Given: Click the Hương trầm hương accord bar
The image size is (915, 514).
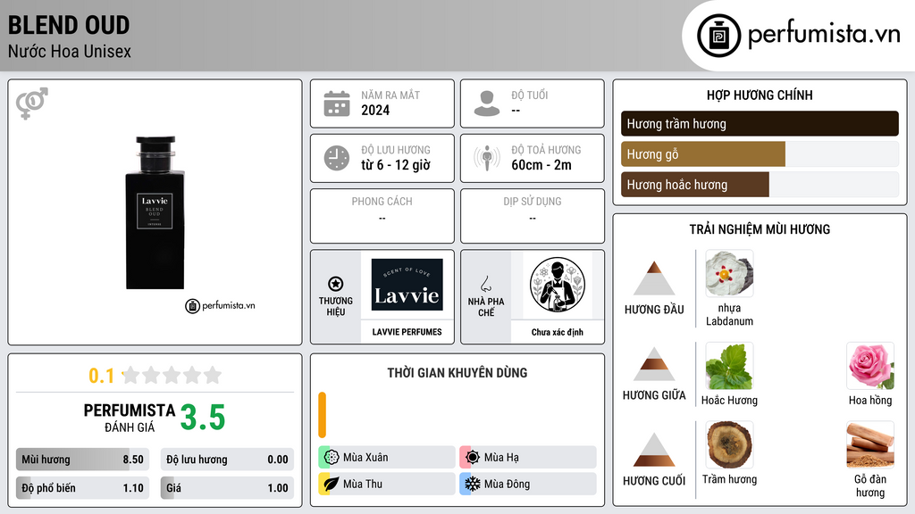Looking at the screenshot, I should pyautogui.click(x=760, y=123).
